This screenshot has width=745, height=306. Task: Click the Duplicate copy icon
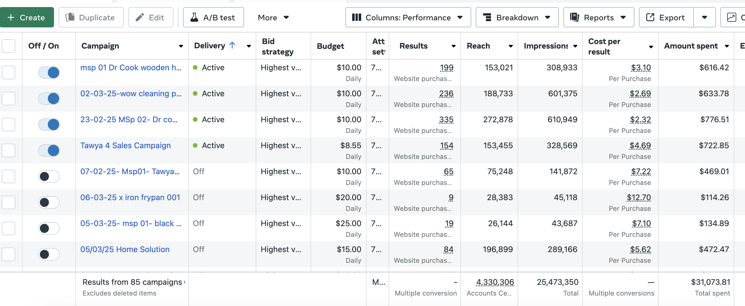click(70, 17)
